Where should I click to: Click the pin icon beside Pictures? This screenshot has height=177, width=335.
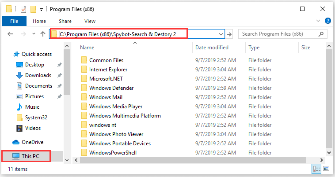coord(59,96)
